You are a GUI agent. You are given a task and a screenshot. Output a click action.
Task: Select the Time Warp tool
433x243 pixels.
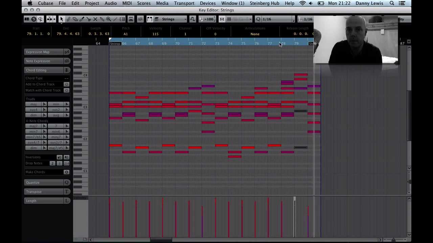click(x=122, y=19)
